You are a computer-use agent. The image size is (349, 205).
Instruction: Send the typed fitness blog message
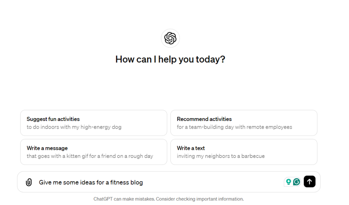310,181
